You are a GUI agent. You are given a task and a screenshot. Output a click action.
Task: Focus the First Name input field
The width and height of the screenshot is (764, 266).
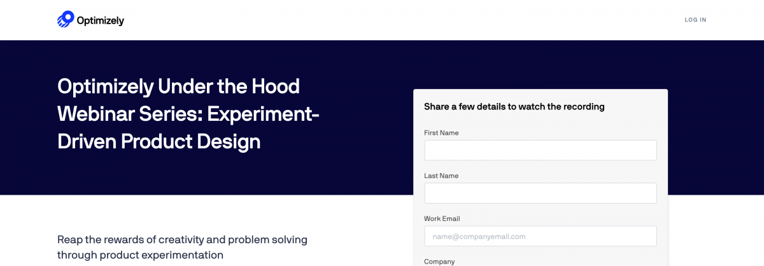pos(541,150)
